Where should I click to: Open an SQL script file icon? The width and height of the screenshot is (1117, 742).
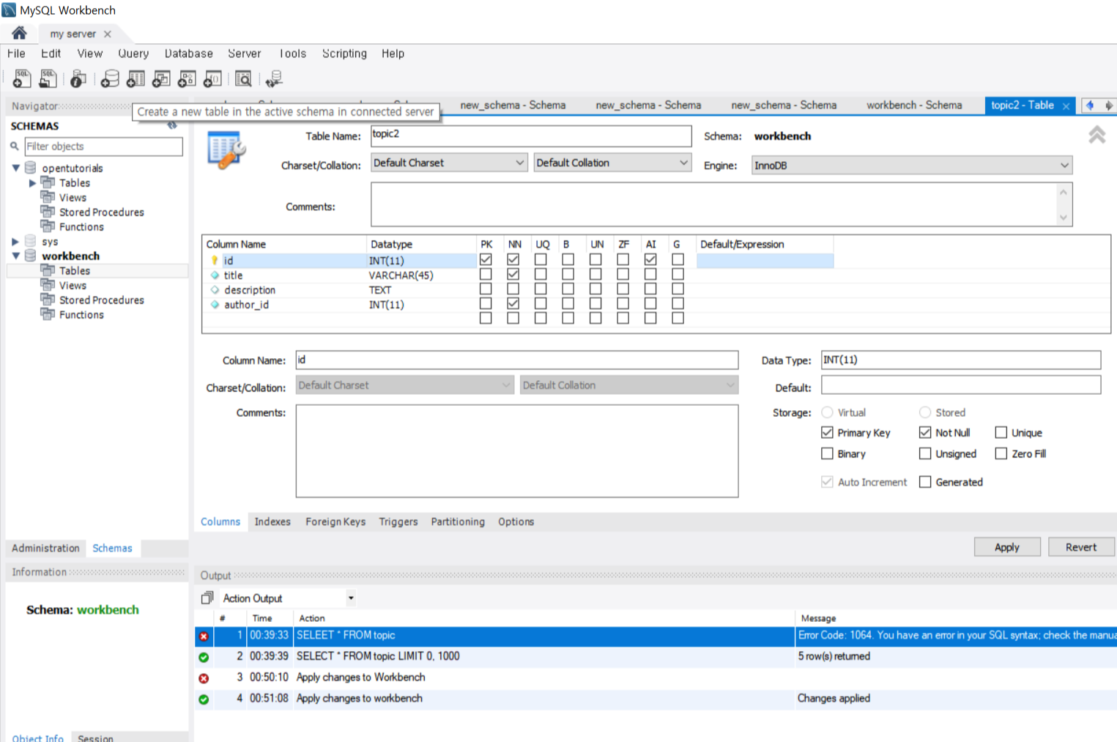(x=48, y=78)
